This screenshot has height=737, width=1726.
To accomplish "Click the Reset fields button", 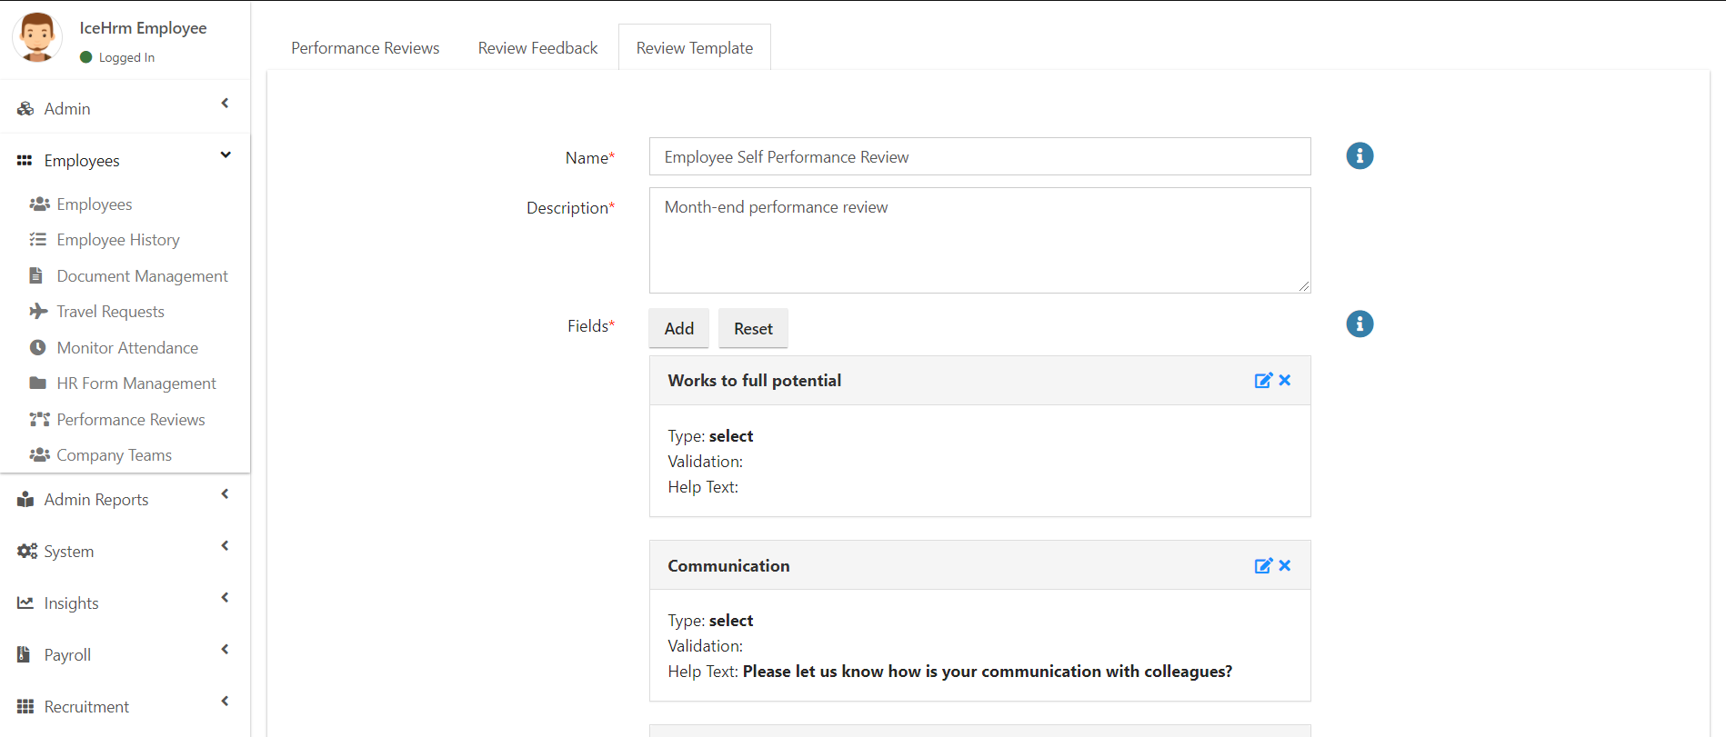I will click(x=753, y=328).
